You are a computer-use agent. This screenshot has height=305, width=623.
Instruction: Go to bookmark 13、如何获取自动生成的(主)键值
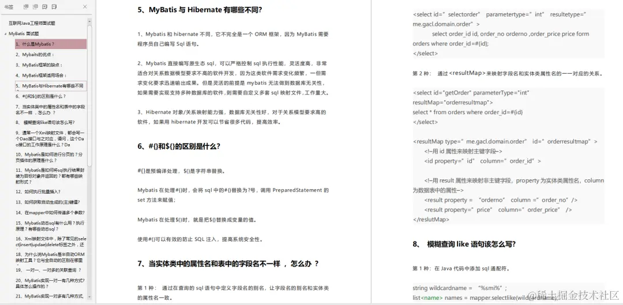pyautogui.click(x=47, y=202)
